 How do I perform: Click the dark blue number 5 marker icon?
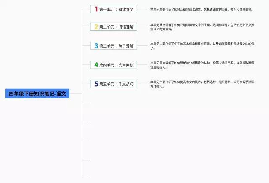point(96,84)
